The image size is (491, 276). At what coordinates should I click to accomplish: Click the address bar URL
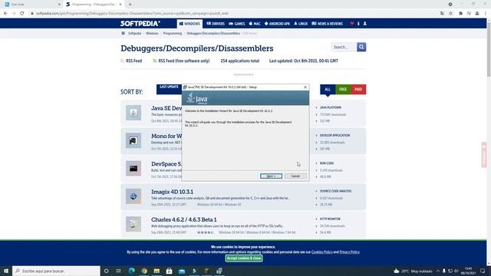[132, 14]
